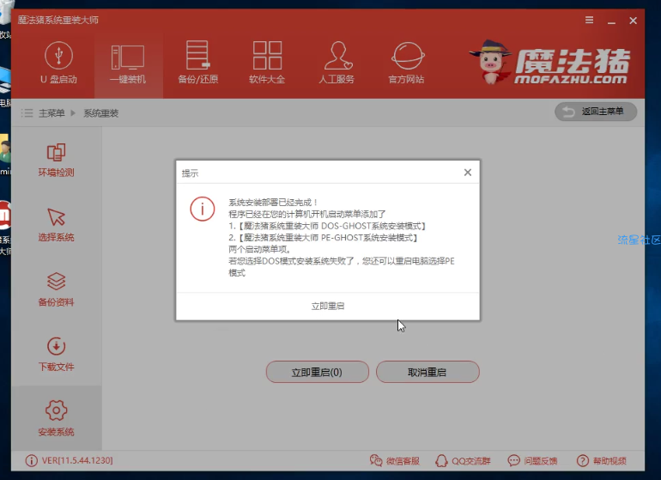Screen dimensions: 661x480
Task: Select 安装系统 gear step in sidebar
Action: tap(56, 419)
